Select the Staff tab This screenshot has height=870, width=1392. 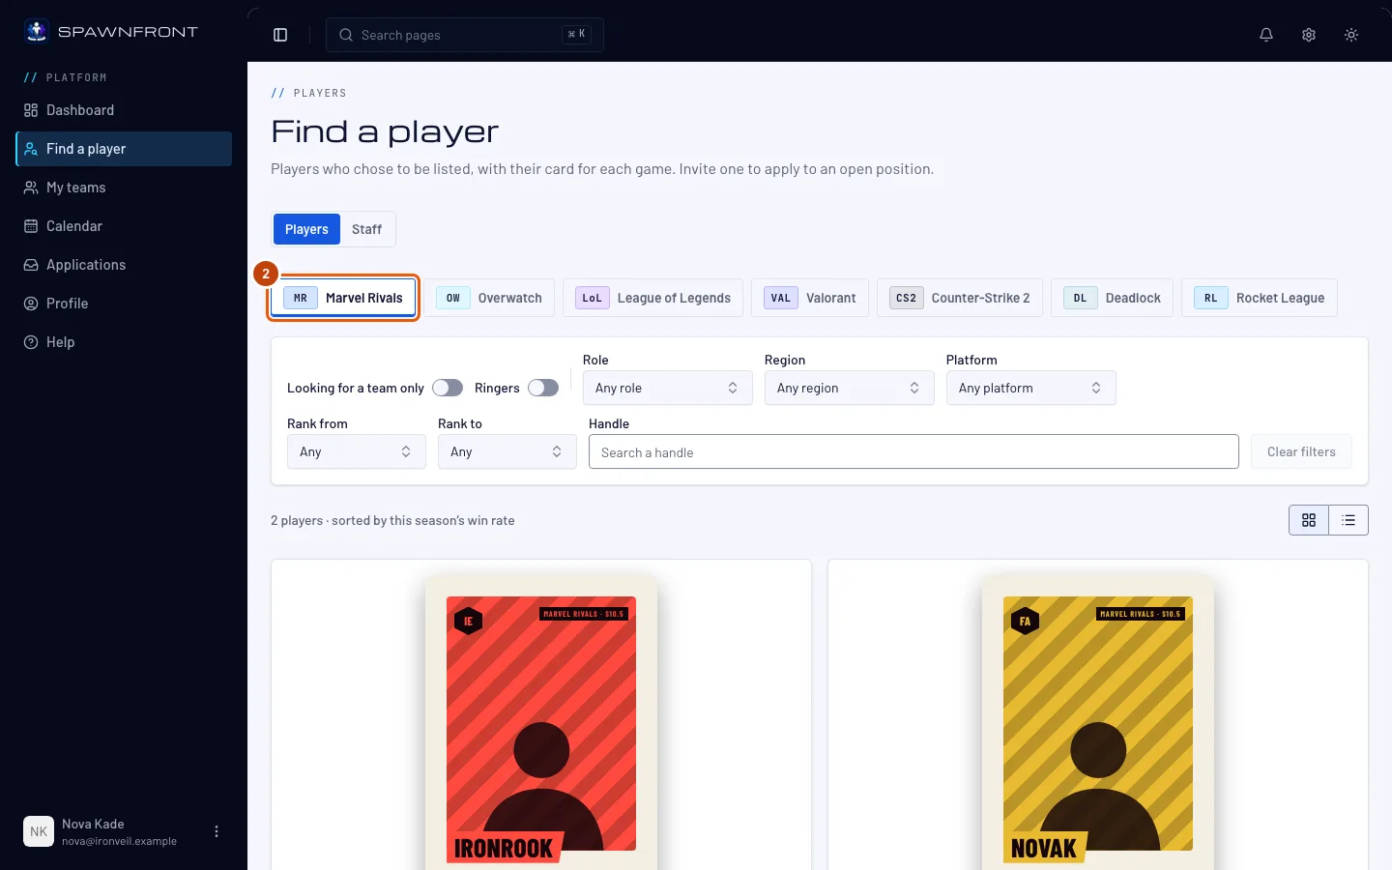click(x=366, y=229)
